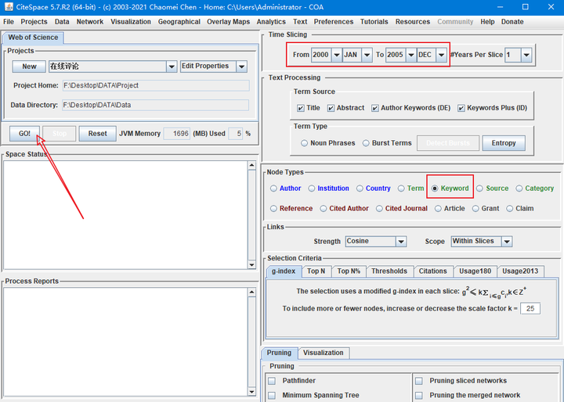Image resolution: width=564 pixels, height=402 pixels.
Task: Open the Edit Properties dropdown
Action: 241,66
